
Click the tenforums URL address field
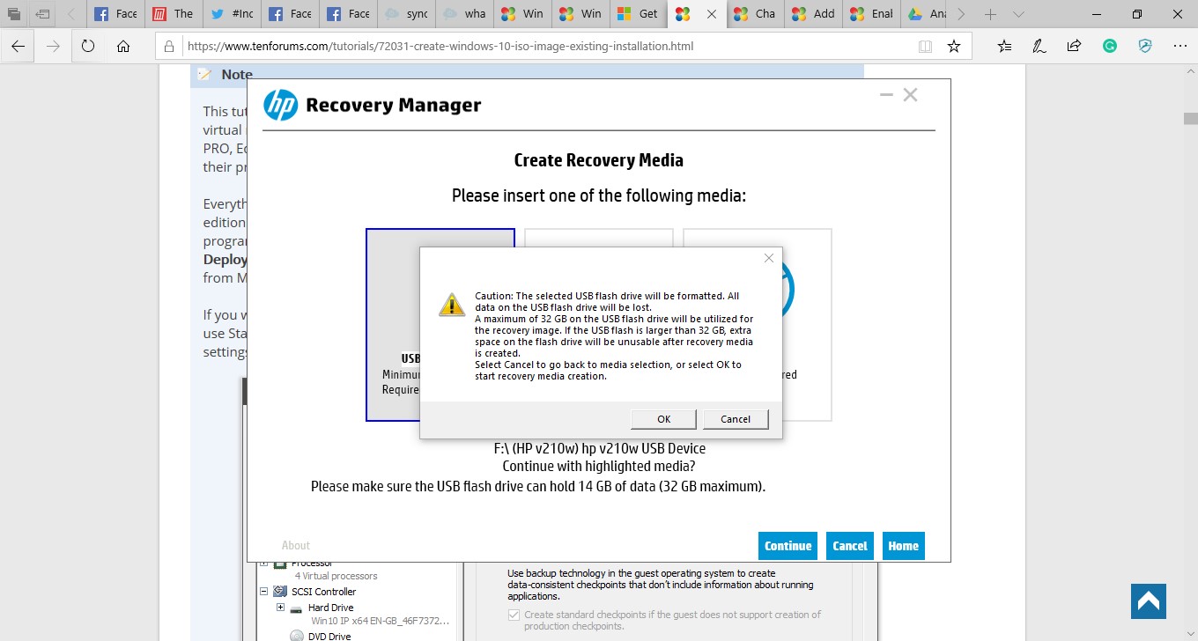click(545, 46)
